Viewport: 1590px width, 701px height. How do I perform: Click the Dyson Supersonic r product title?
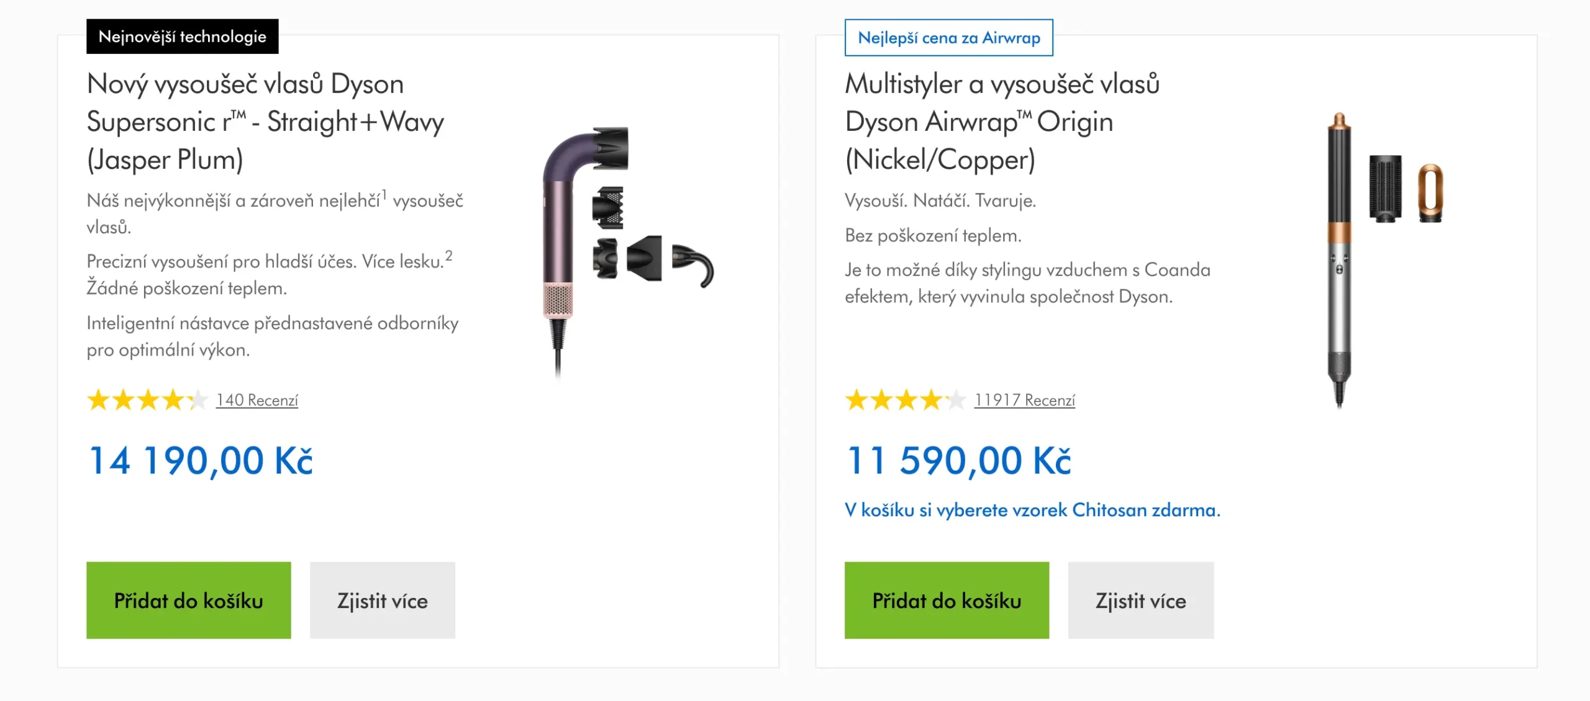264,122
